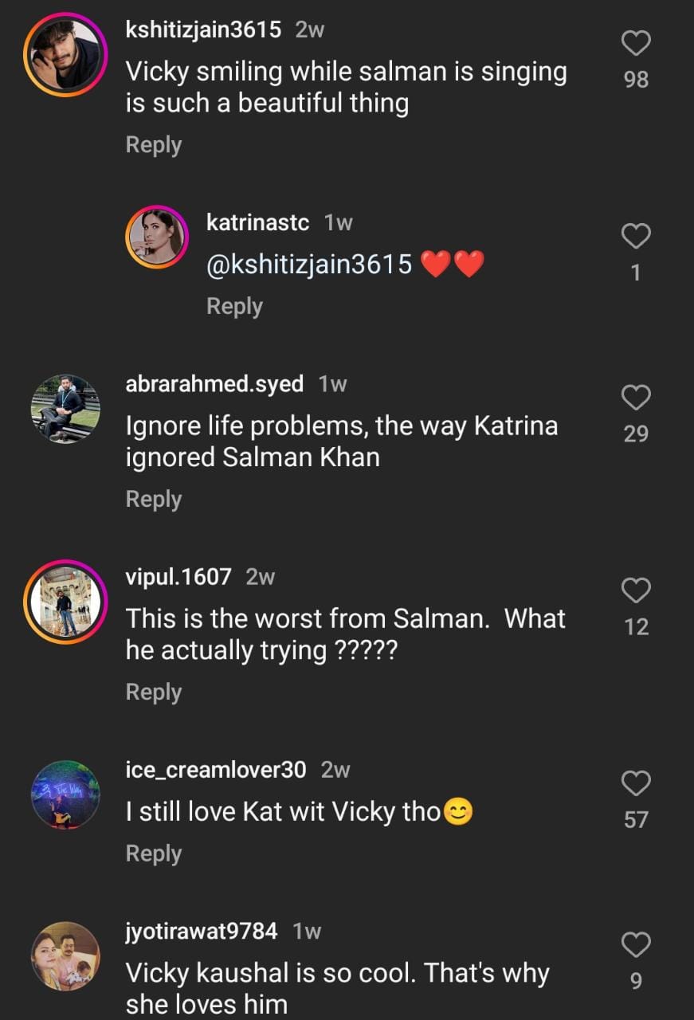Open vipul.1607's story avatar
The width and height of the screenshot is (694, 1020).
pyautogui.click(x=65, y=602)
